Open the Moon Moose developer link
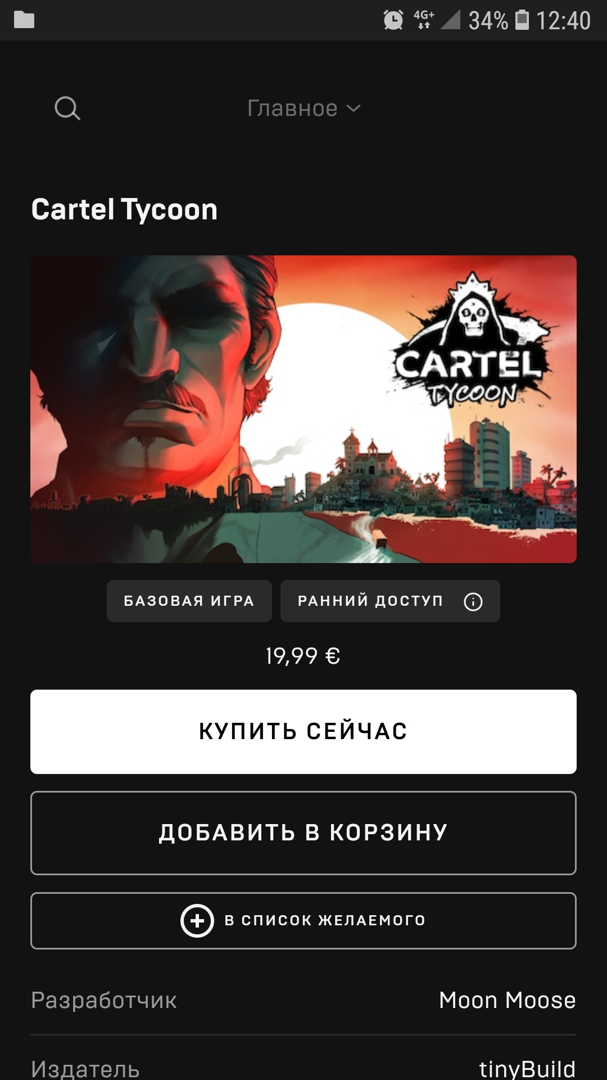607x1080 pixels. click(507, 1000)
